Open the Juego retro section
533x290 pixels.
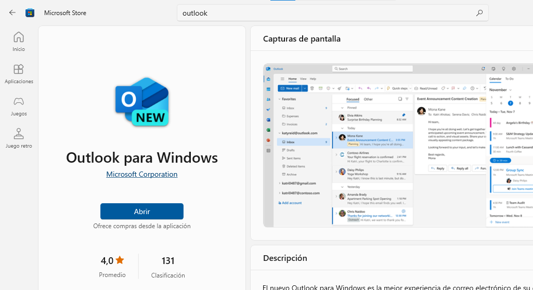pyautogui.click(x=19, y=139)
